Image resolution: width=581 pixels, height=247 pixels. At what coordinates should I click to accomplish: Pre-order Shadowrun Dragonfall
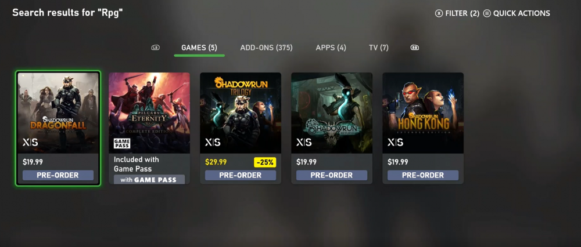pyautogui.click(x=58, y=175)
